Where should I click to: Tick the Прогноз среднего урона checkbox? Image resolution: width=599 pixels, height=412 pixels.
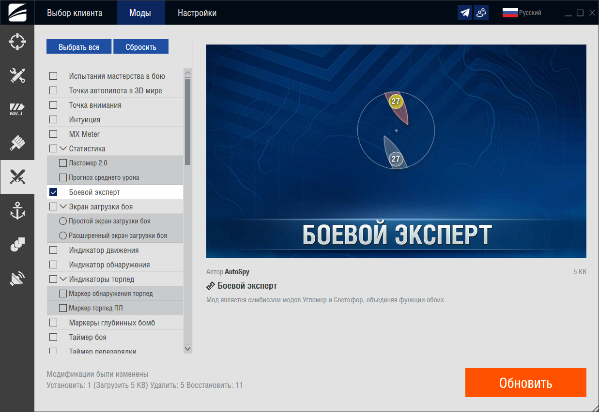click(63, 177)
